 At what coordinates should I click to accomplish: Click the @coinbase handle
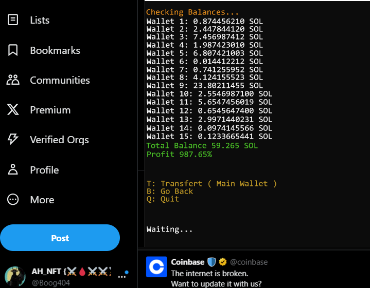(249, 262)
